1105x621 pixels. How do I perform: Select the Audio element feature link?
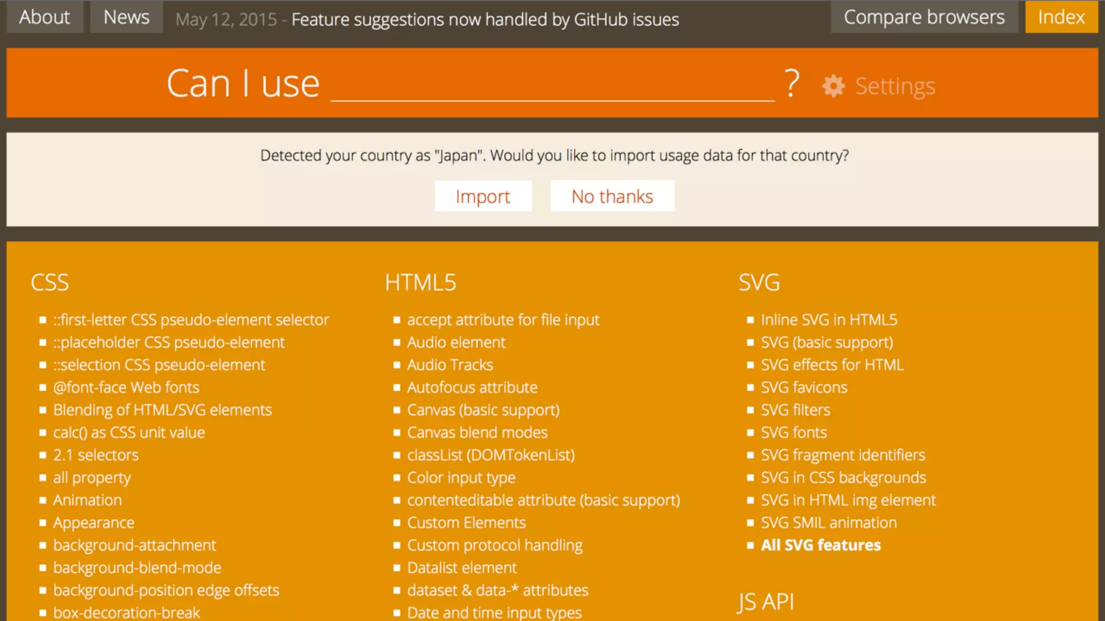click(x=456, y=342)
